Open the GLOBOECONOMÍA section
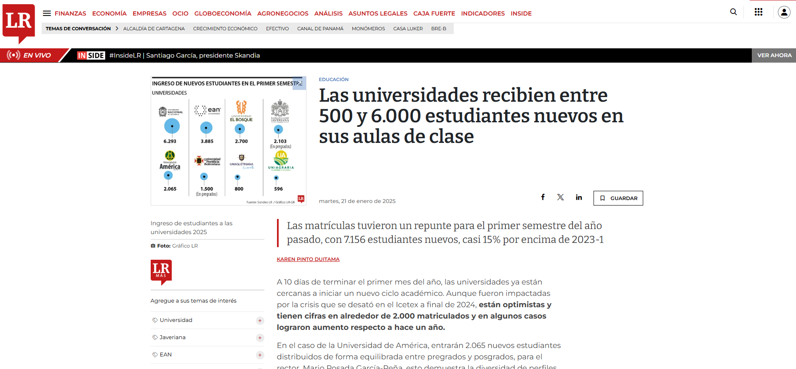Screen dimensions: 796x369 [223, 13]
